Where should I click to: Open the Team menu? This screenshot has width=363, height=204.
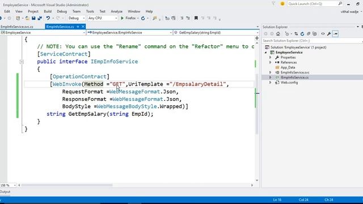click(77, 11)
